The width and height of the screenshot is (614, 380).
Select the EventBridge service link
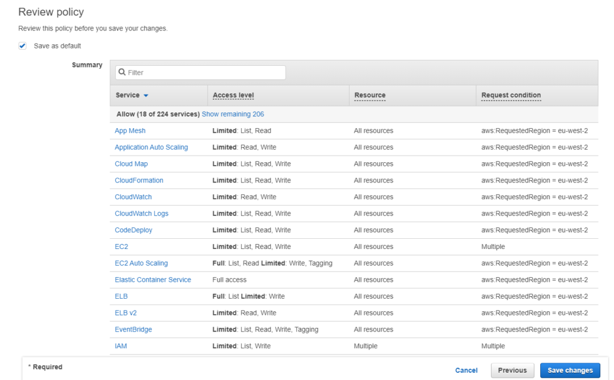[133, 329]
